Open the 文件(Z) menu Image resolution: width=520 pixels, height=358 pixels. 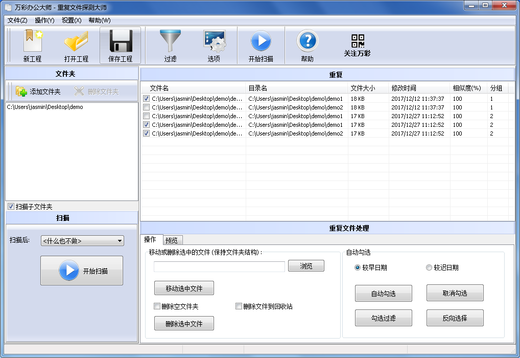click(17, 20)
